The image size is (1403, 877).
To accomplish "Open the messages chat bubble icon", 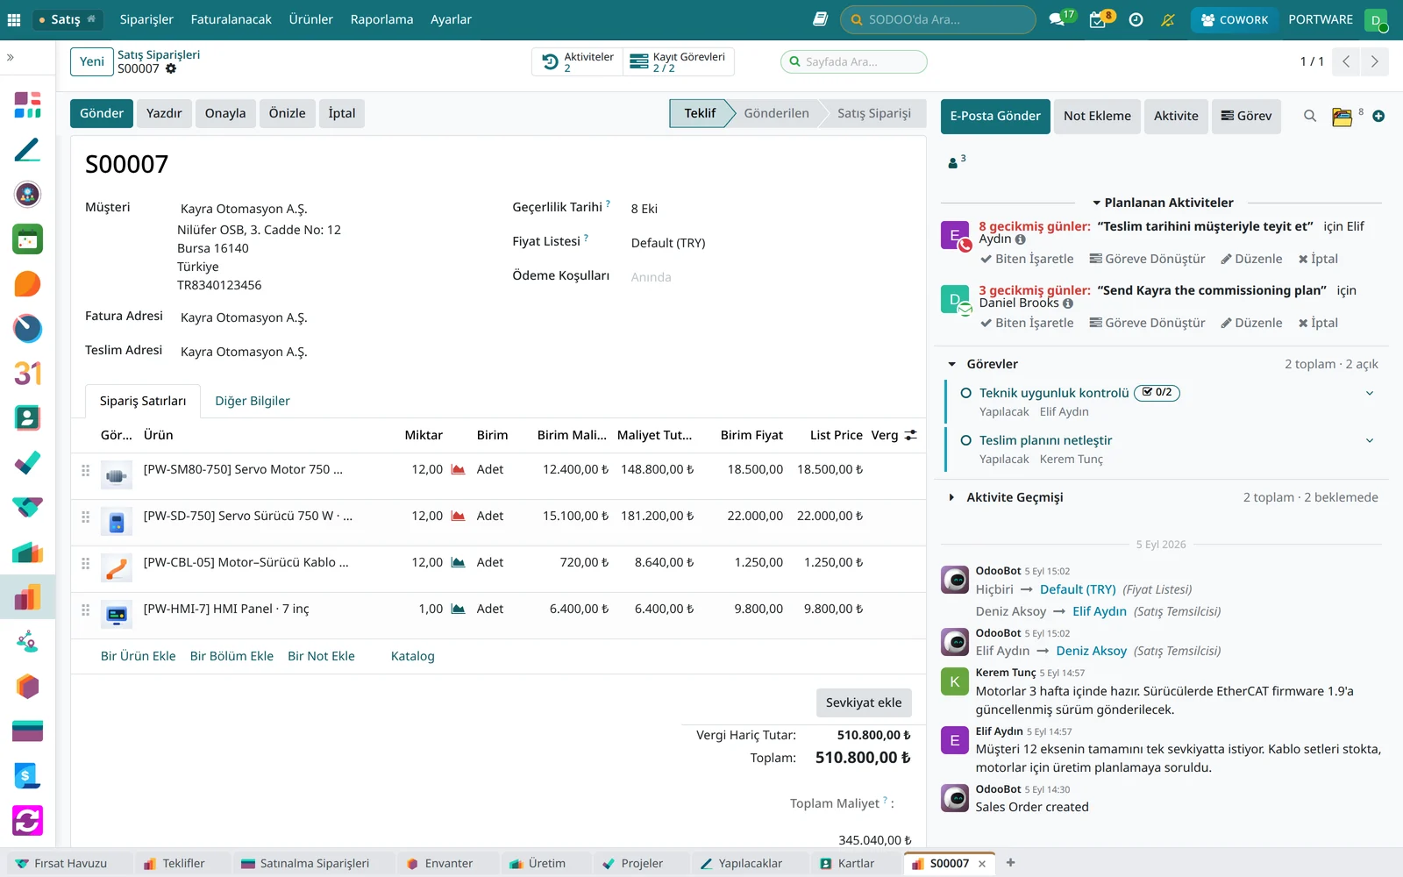I will (x=1057, y=19).
